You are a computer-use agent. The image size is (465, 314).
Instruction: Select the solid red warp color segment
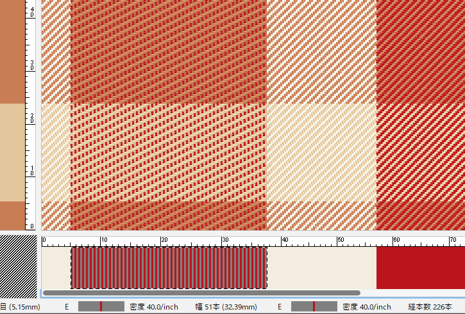[x=421, y=268]
